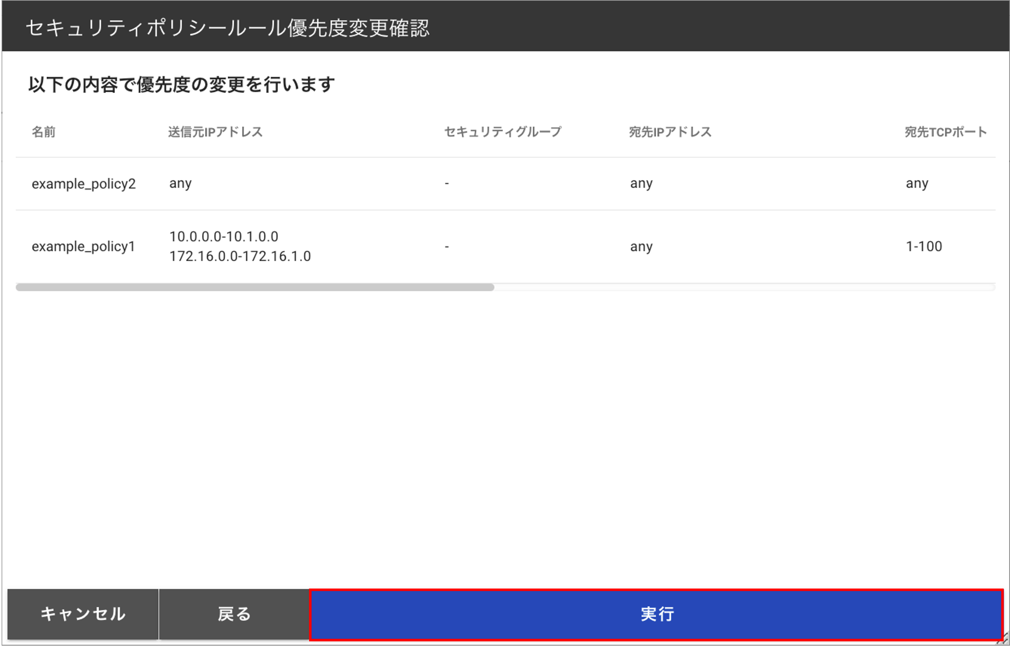The image size is (1010, 647).
Task: Click the 宛先TCPポート column header
Action: 946,132
